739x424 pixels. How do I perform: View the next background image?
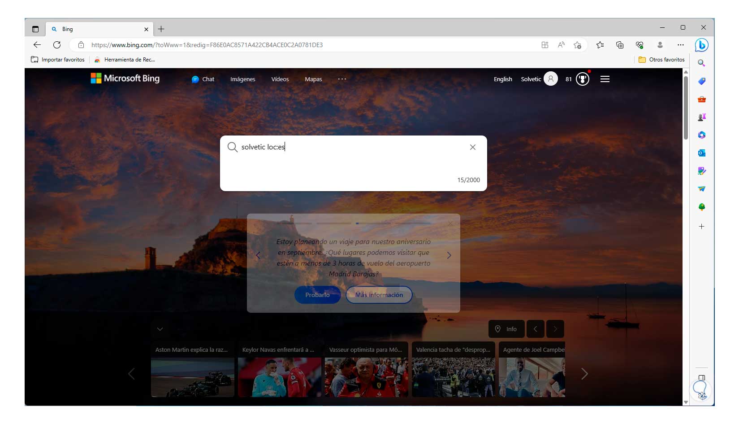click(x=555, y=329)
